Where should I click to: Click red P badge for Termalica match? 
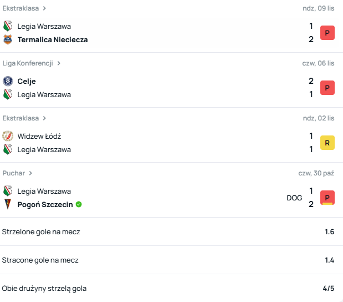click(x=327, y=33)
